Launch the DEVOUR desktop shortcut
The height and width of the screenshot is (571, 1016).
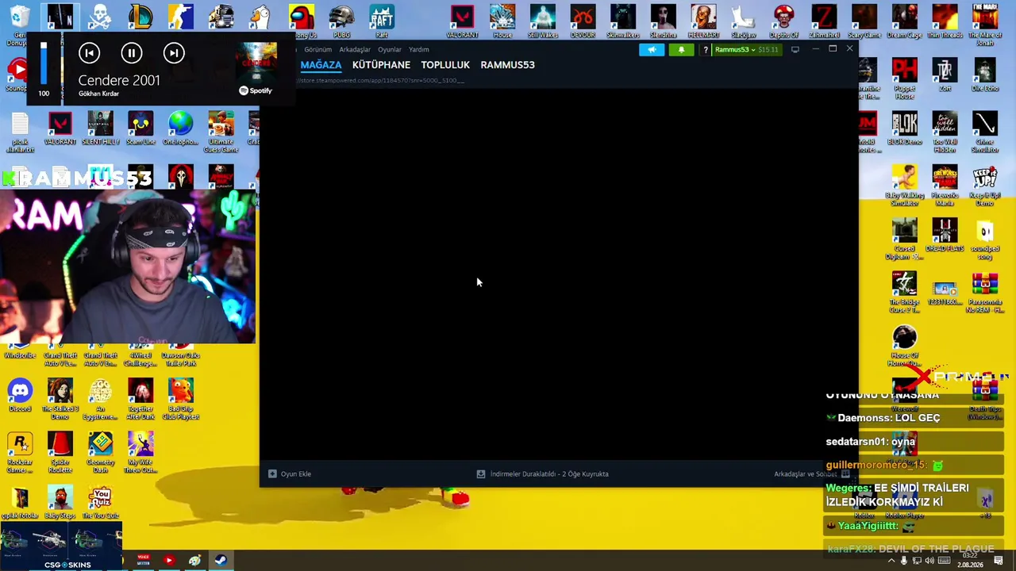point(583,22)
